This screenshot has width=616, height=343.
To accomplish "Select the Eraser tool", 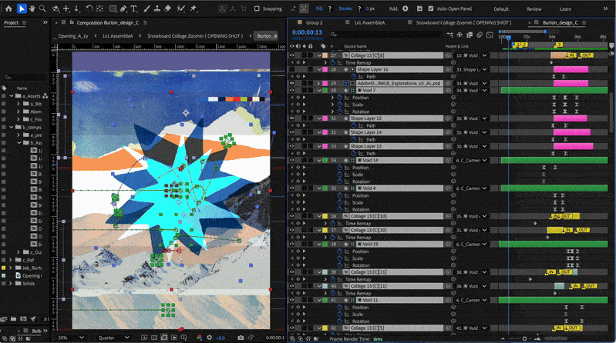I will [169, 8].
